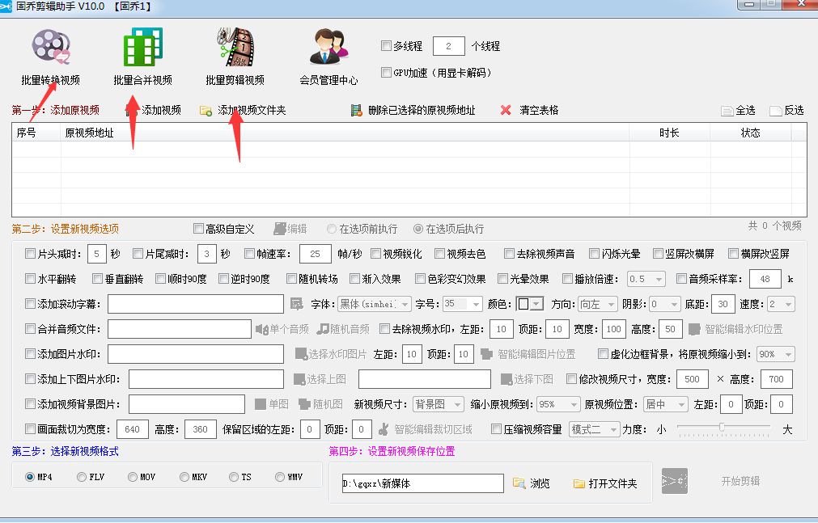Open the 字体 黑体 font dropdown
818x523 pixels.
(x=375, y=303)
